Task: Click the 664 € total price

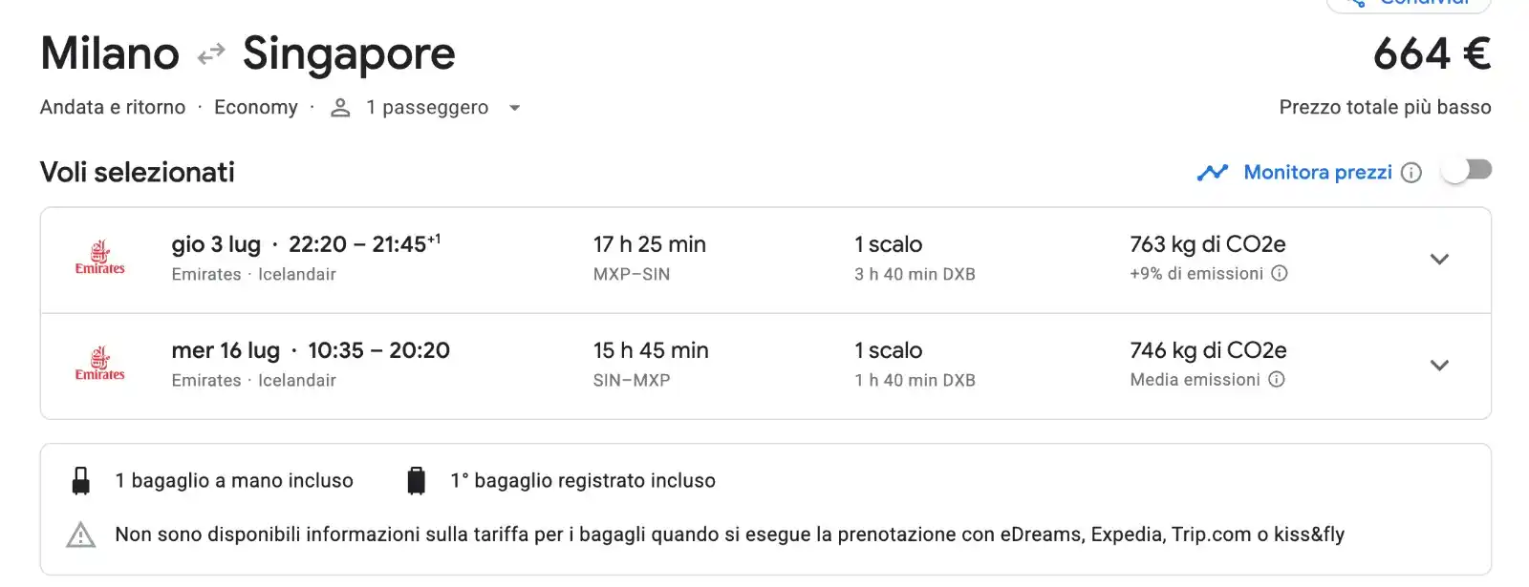Action: 1432,53
